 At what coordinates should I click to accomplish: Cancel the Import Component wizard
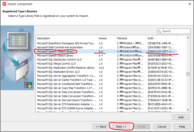162,126
